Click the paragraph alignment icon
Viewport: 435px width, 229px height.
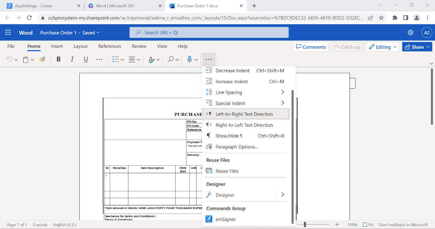(132, 59)
